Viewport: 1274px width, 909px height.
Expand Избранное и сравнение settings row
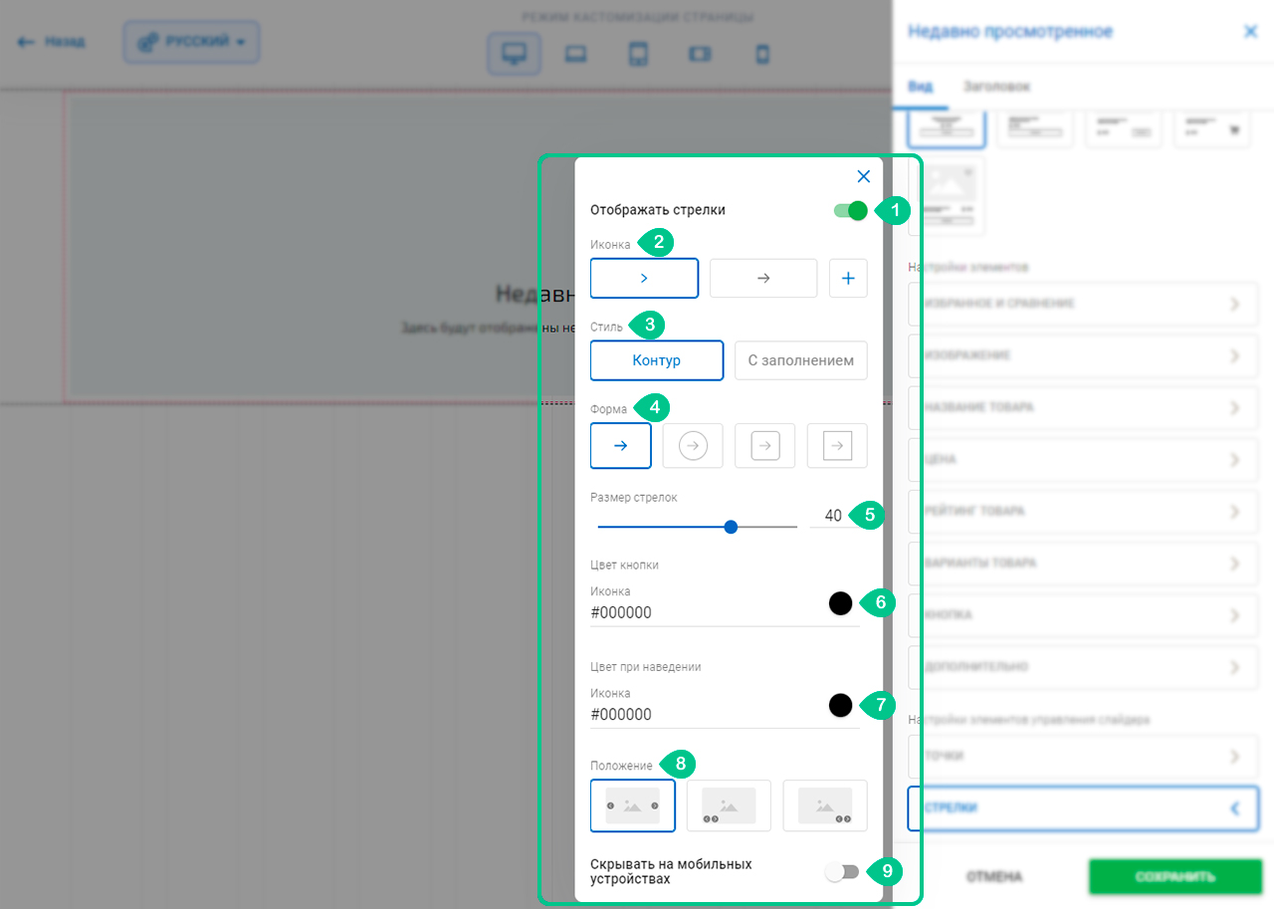tap(1083, 304)
